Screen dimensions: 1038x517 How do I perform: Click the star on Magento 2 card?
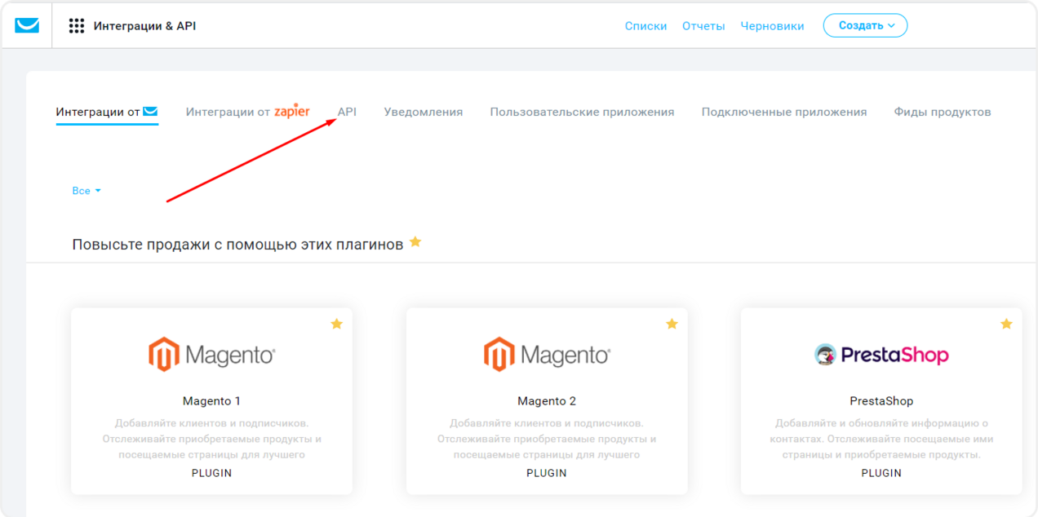(672, 324)
